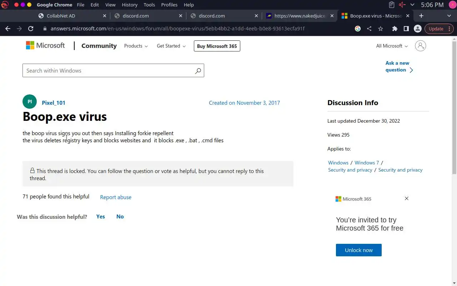Image resolution: width=457 pixels, height=286 pixels.
Task: Expand the menu bar tray chevron
Action: pyautogui.click(x=412, y=5)
